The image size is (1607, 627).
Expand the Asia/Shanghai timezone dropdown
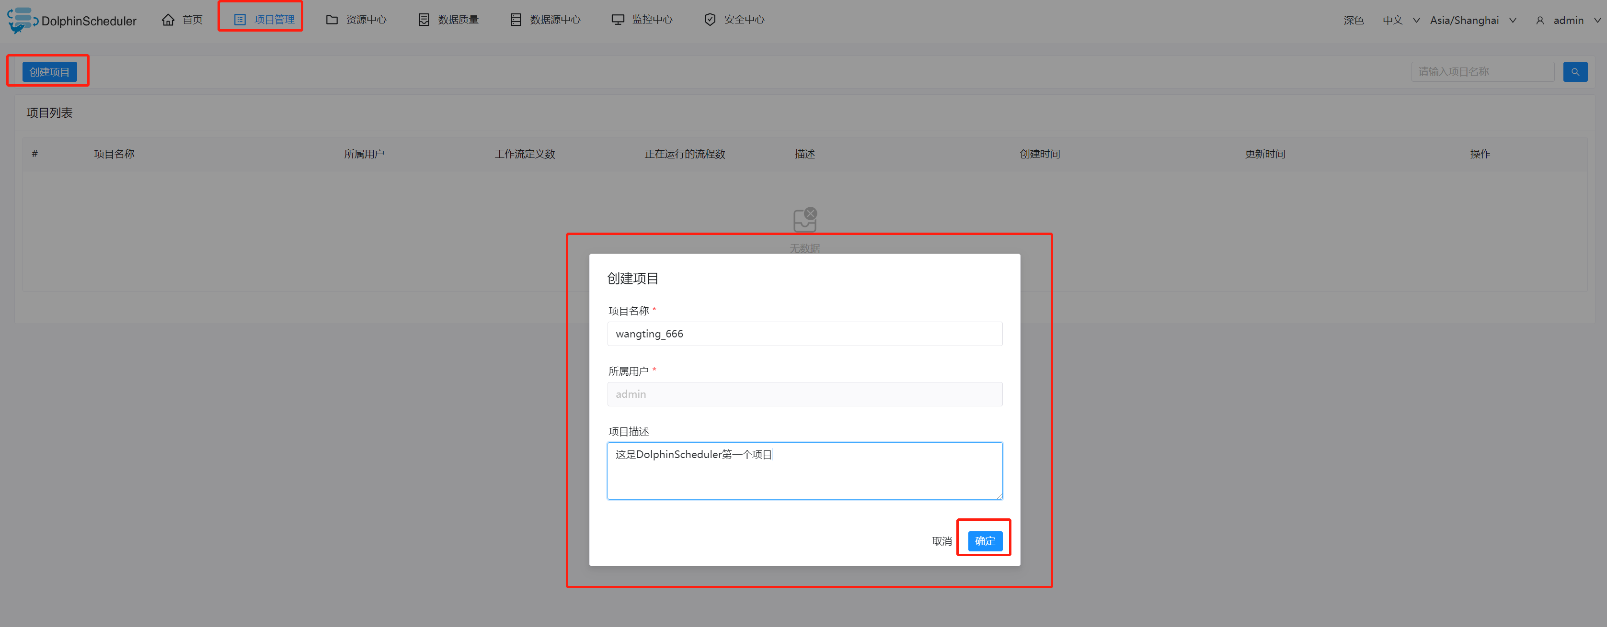[x=1472, y=21]
